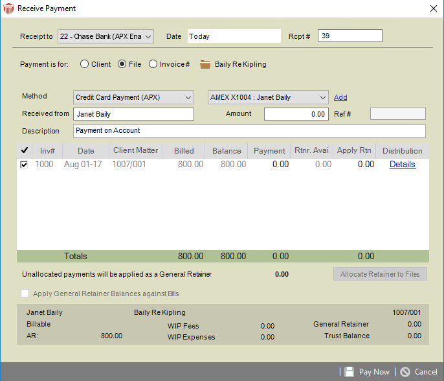Open the Details distribution link
Screen dimensions: 444x381
coord(403,164)
